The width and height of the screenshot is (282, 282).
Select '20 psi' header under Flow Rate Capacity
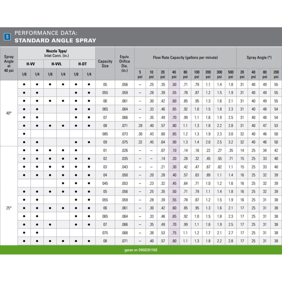(x=162, y=74)
